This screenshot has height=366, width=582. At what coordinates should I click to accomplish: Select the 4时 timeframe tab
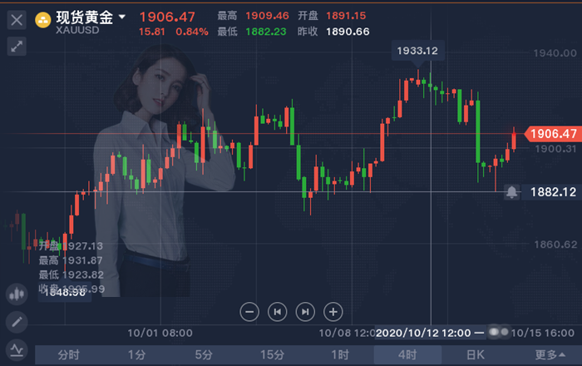407,355
